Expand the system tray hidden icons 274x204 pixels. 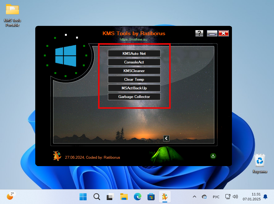click(194, 197)
